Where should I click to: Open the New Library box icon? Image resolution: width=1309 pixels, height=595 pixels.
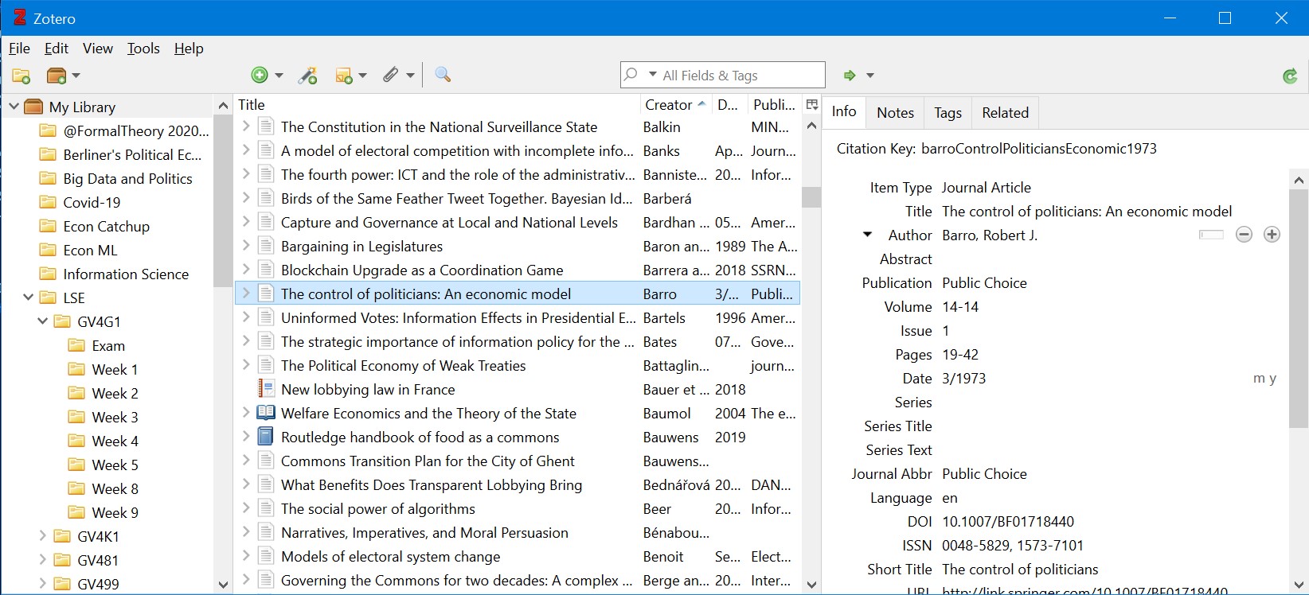click(57, 76)
